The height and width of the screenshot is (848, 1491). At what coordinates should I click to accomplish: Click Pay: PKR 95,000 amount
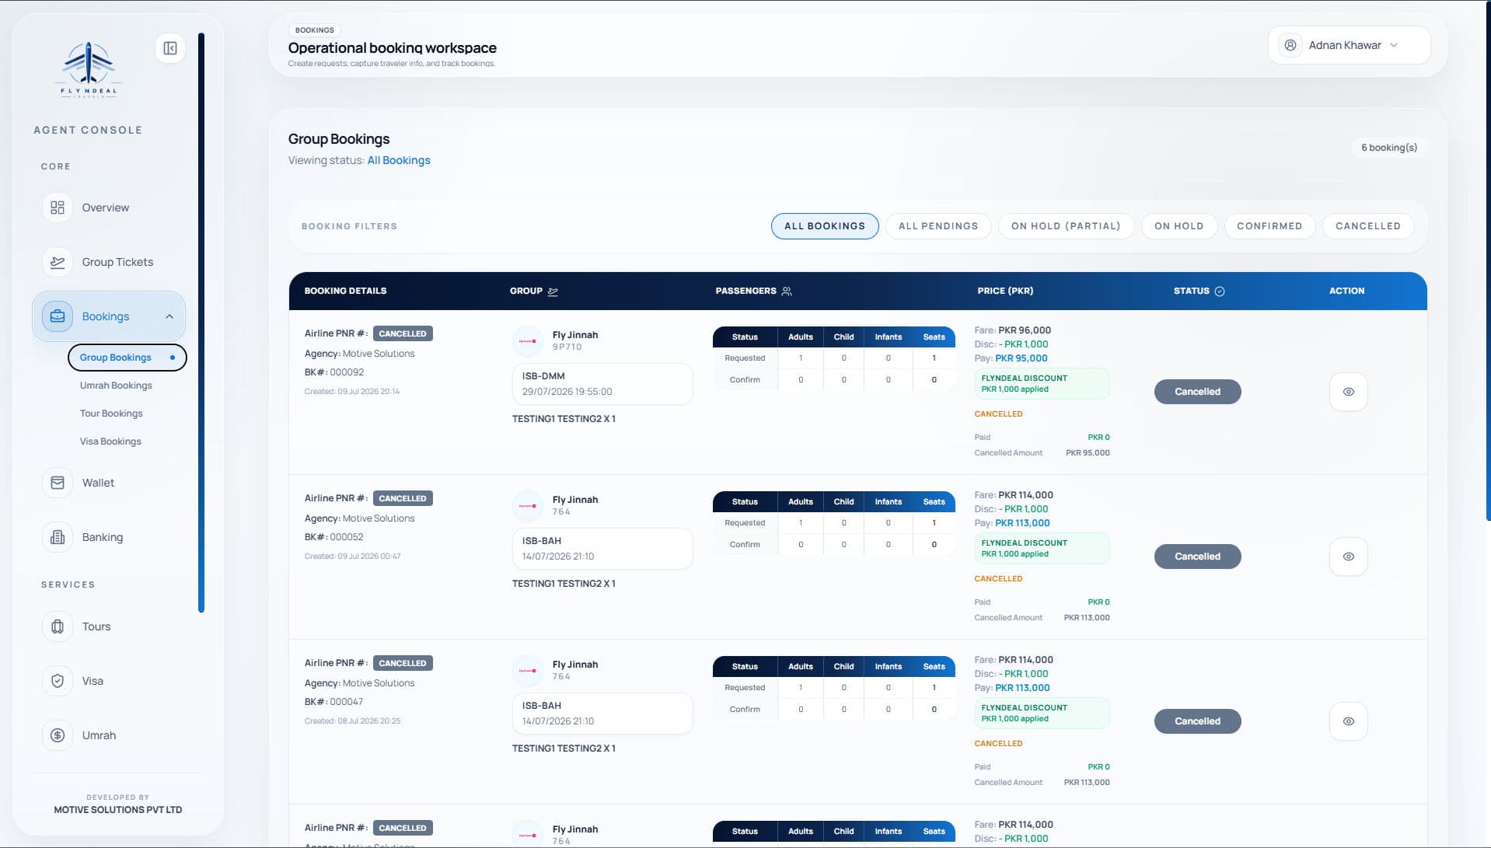click(1011, 358)
